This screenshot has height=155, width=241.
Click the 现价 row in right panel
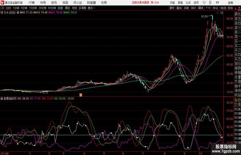237,64
